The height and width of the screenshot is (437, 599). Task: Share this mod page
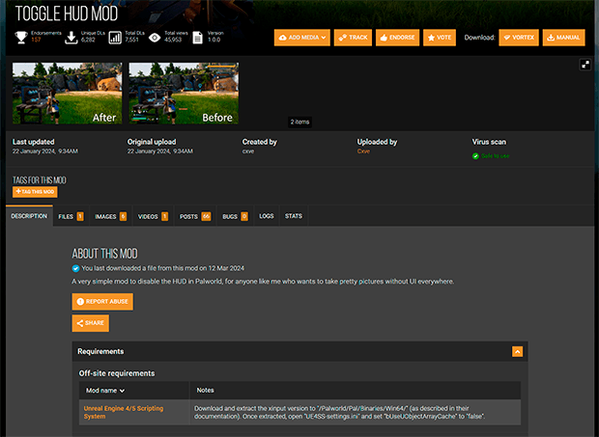coord(91,323)
